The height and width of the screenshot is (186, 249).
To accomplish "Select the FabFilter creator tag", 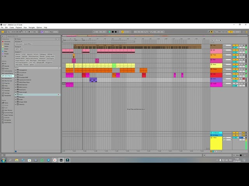I will point(25,56).
